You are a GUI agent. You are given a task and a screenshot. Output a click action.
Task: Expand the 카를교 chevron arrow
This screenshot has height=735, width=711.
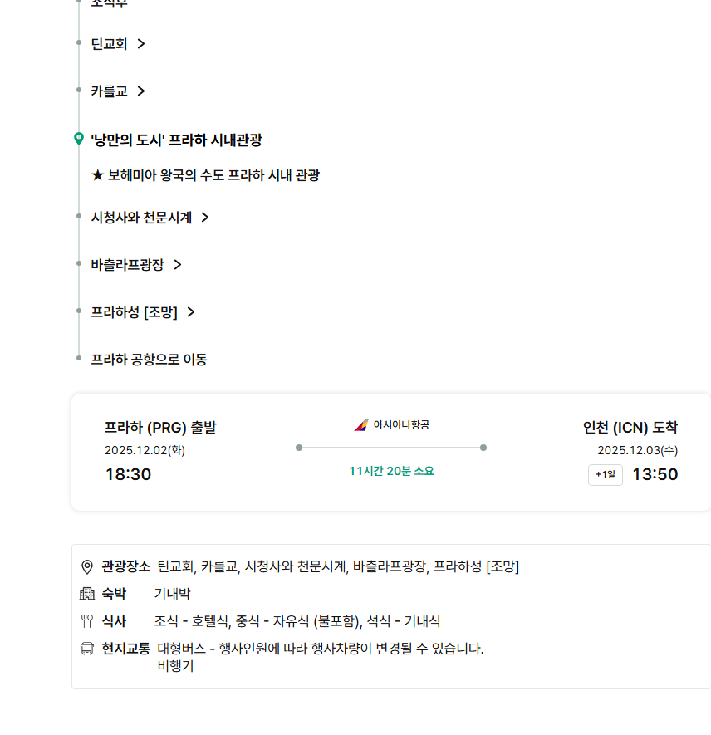tap(141, 91)
